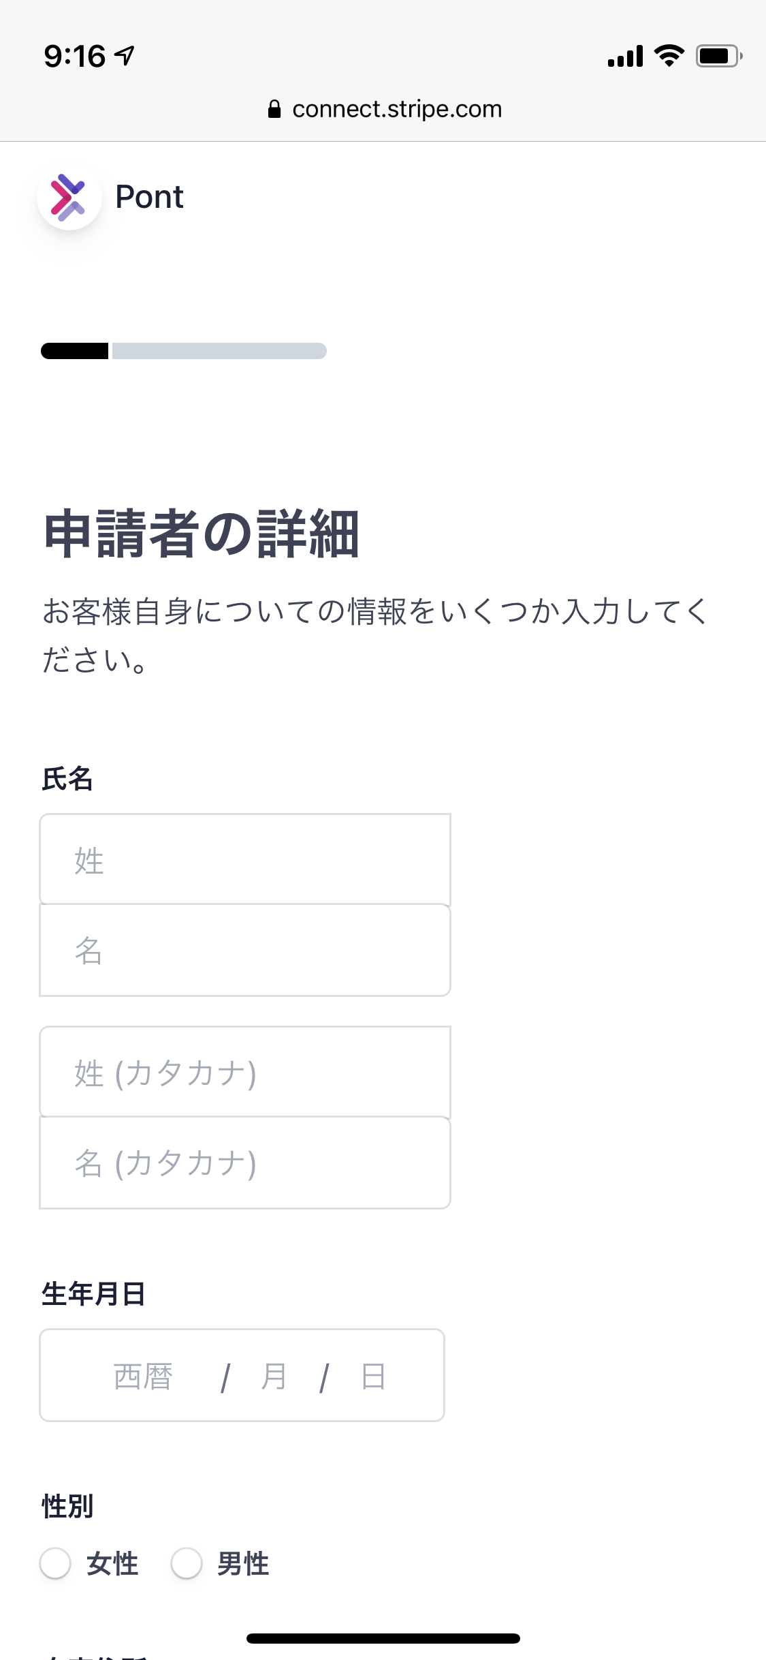Screen dimensions: 766x1660
Task: Tap the Pont brand name text
Action: click(149, 197)
